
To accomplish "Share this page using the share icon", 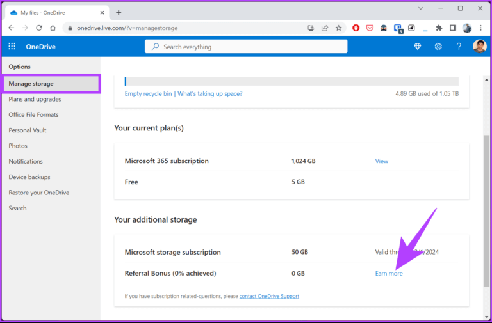I will click(325, 28).
